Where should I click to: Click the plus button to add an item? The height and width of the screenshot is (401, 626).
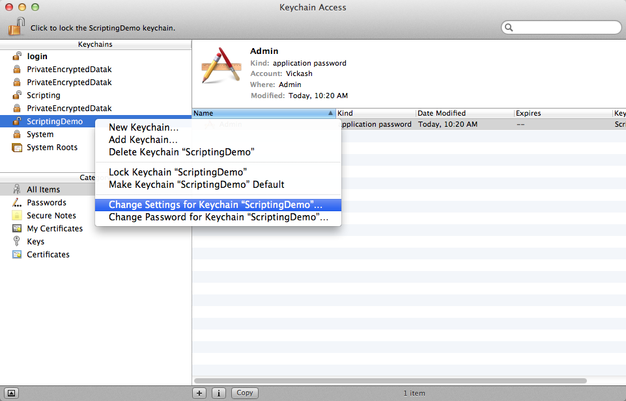click(x=199, y=393)
